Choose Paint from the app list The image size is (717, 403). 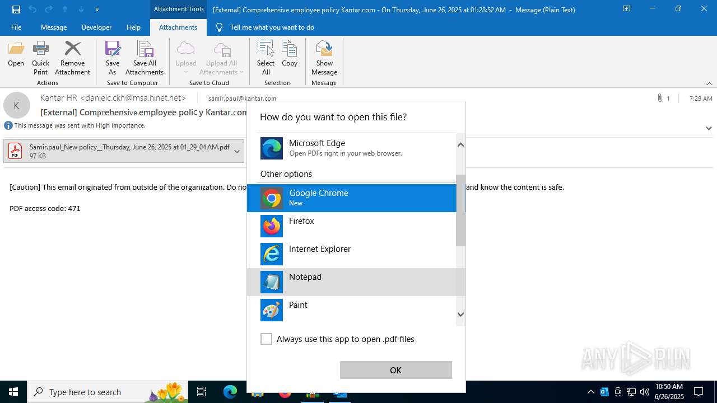pos(352,310)
